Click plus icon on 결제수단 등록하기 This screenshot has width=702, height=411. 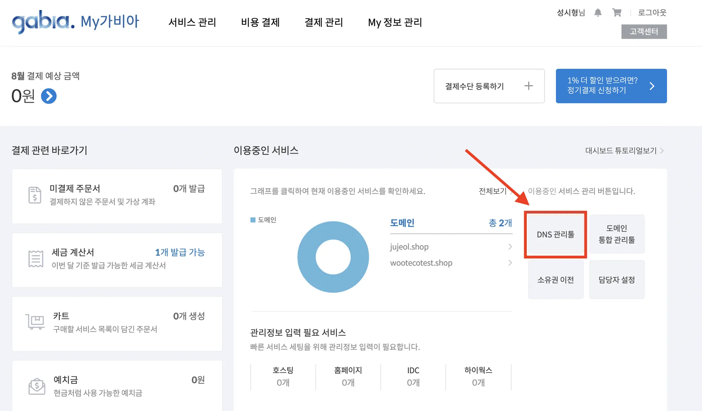pos(529,86)
